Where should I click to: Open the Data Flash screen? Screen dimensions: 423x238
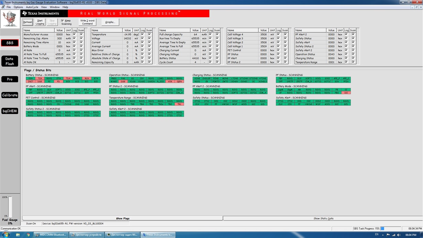[10, 61]
